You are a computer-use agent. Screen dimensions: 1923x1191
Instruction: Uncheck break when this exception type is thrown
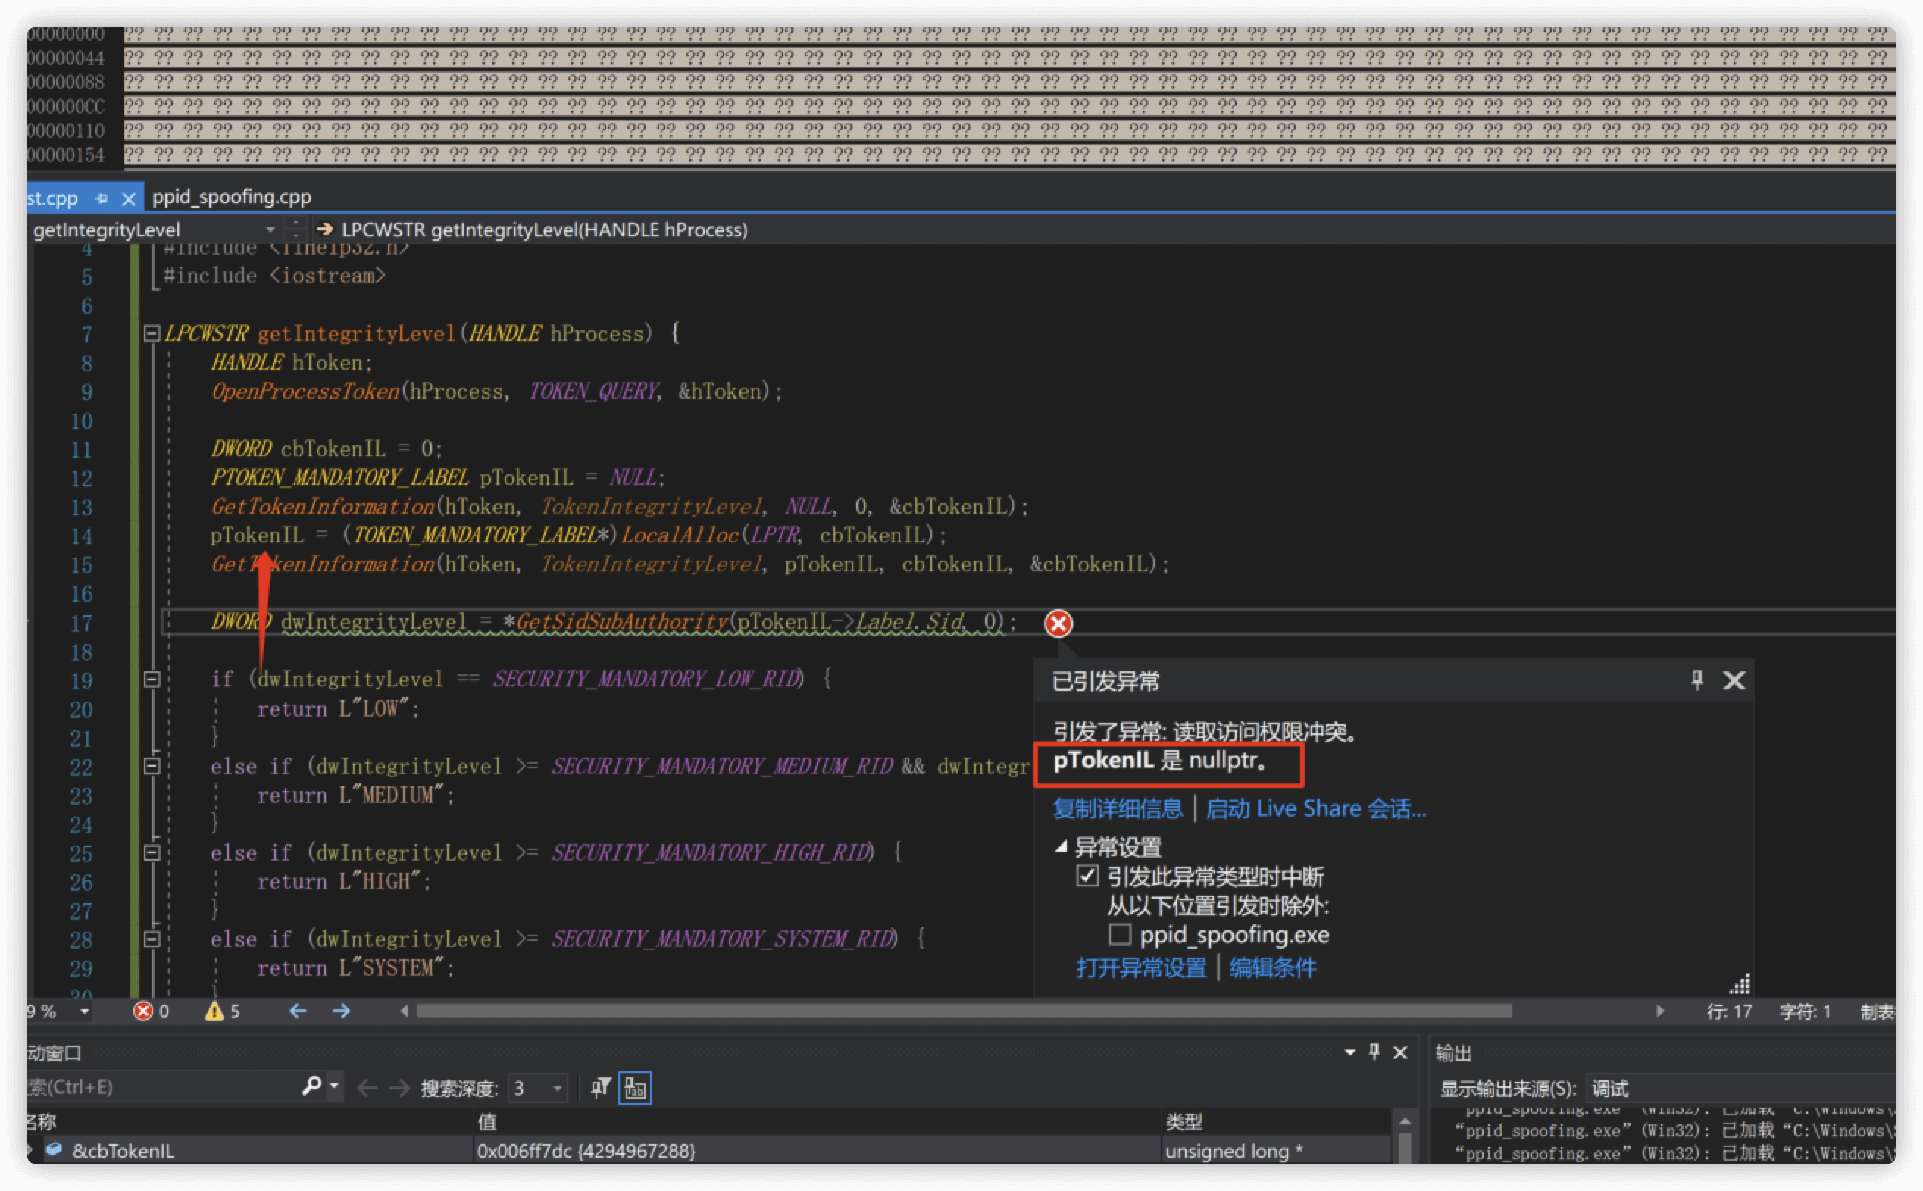[1087, 876]
